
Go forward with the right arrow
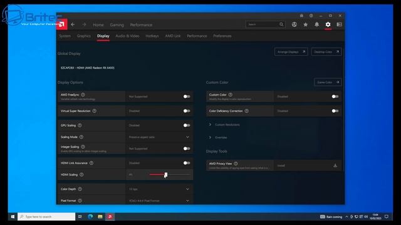click(84, 24)
